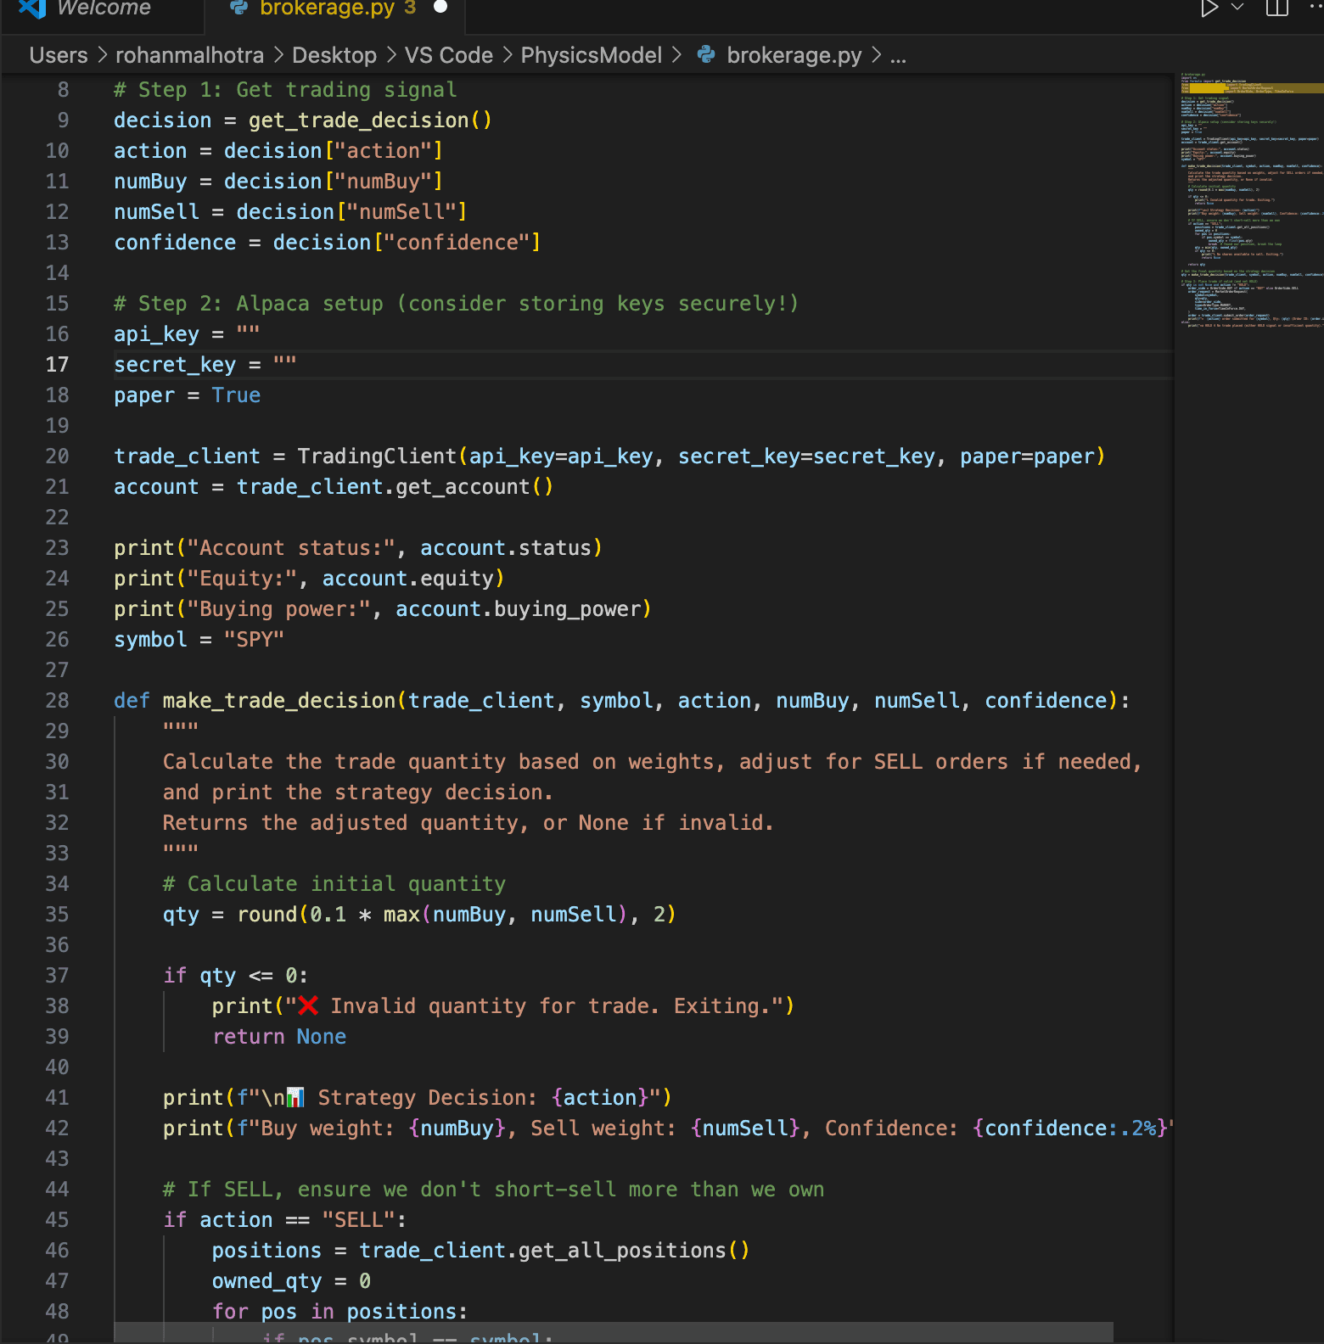The height and width of the screenshot is (1344, 1324).
Task: Click the 'True' value on the paper line
Action: pos(236,395)
